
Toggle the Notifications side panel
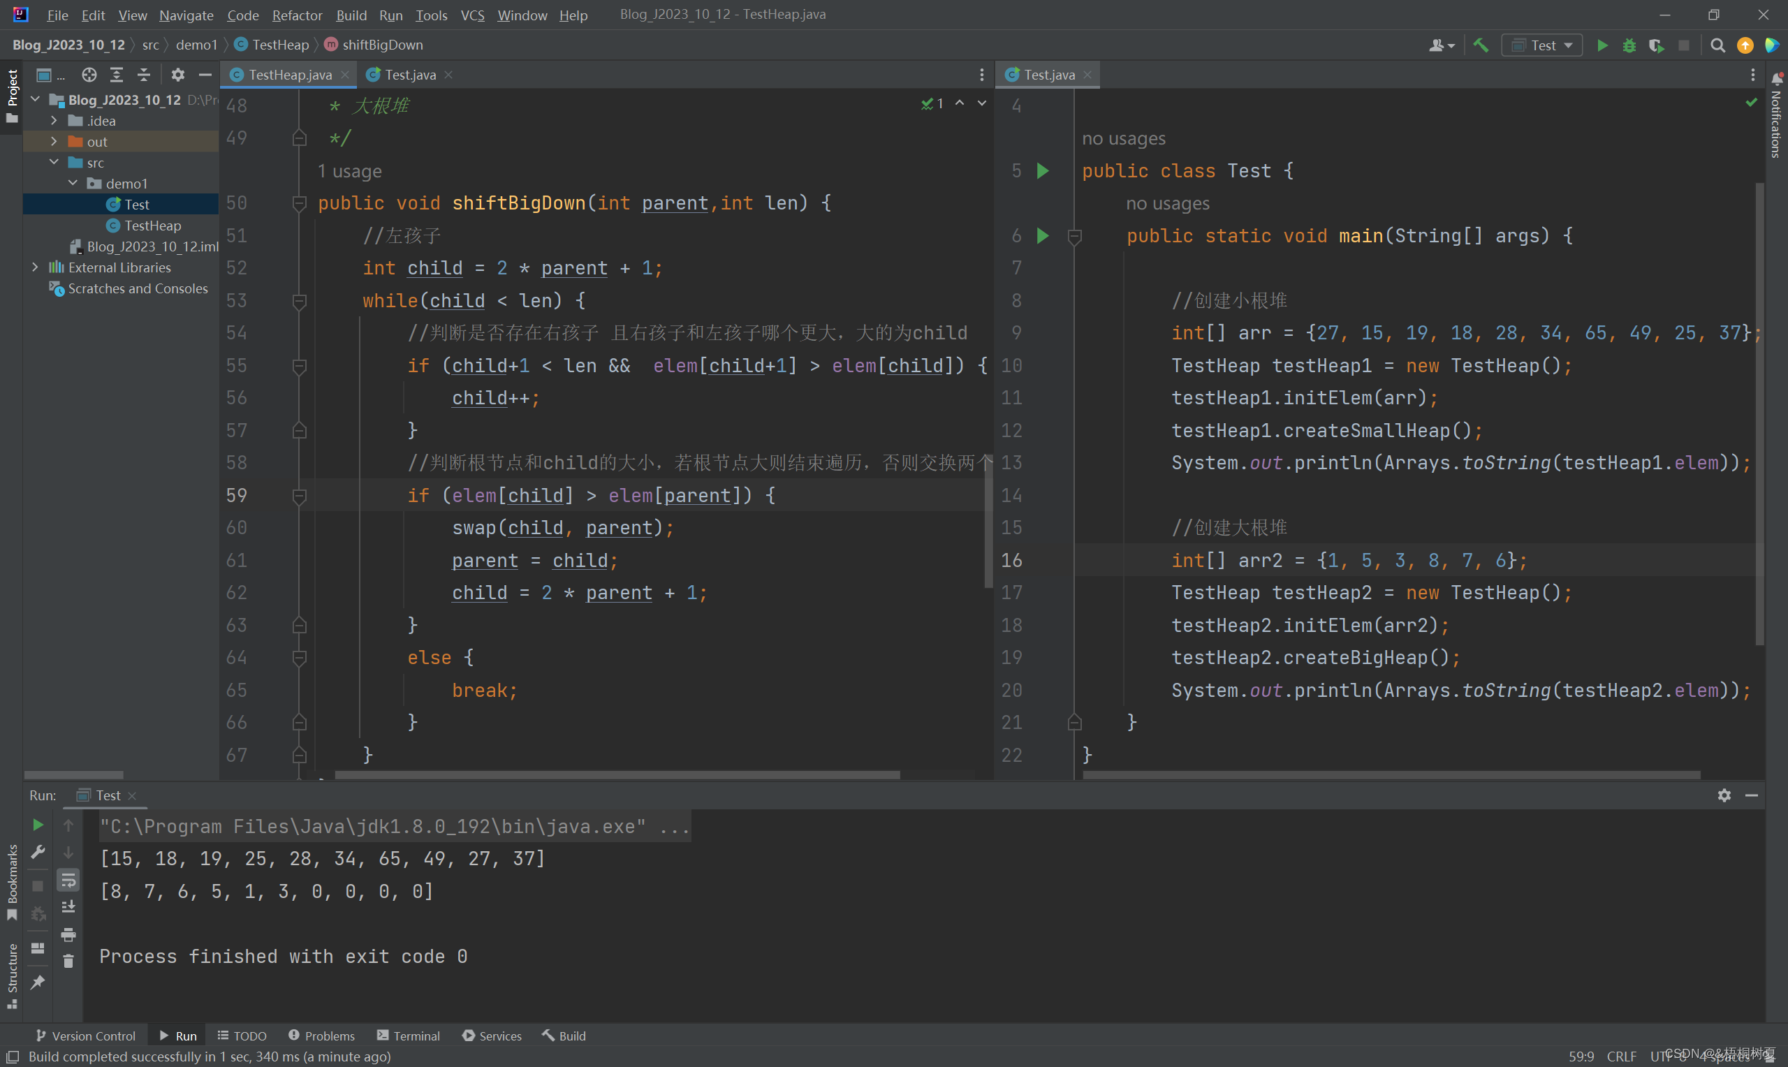tap(1776, 115)
